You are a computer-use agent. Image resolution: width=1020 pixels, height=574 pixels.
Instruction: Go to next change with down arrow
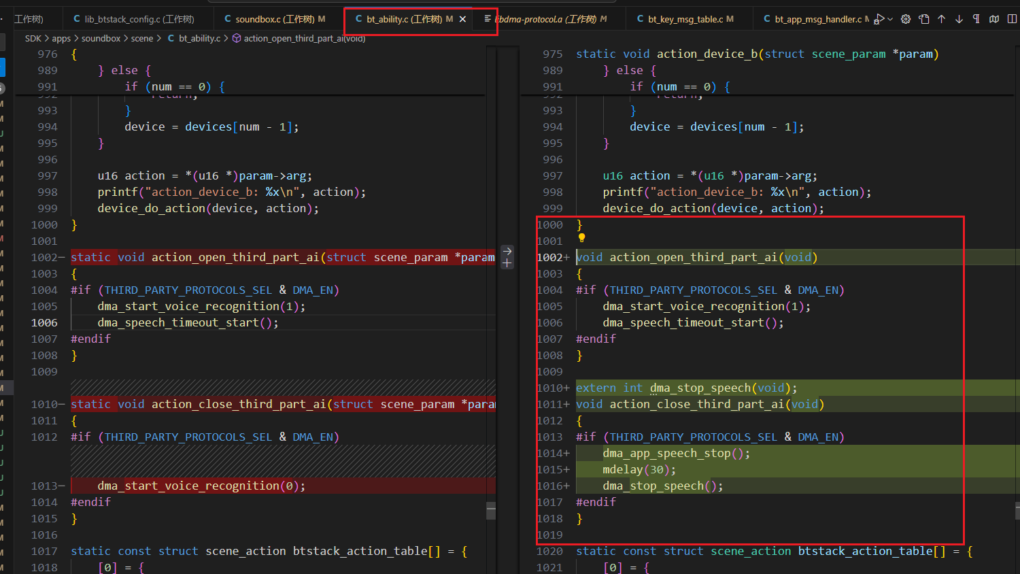click(959, 19)
